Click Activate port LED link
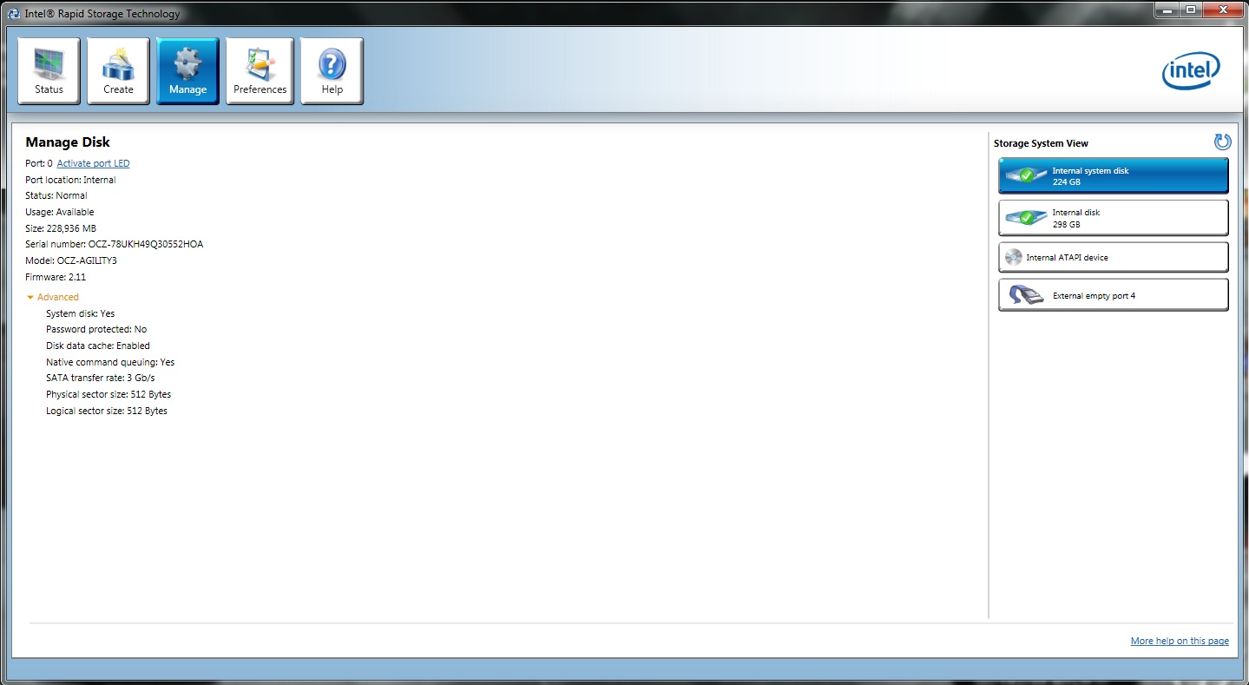Screen dimensions: 1249x685 pos(93,163)
